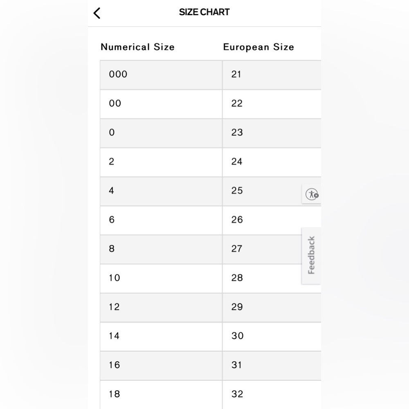Click numerical size 000 cell
Image resolution: width=409 pixels, height=409 pixels.
[161, 75]
